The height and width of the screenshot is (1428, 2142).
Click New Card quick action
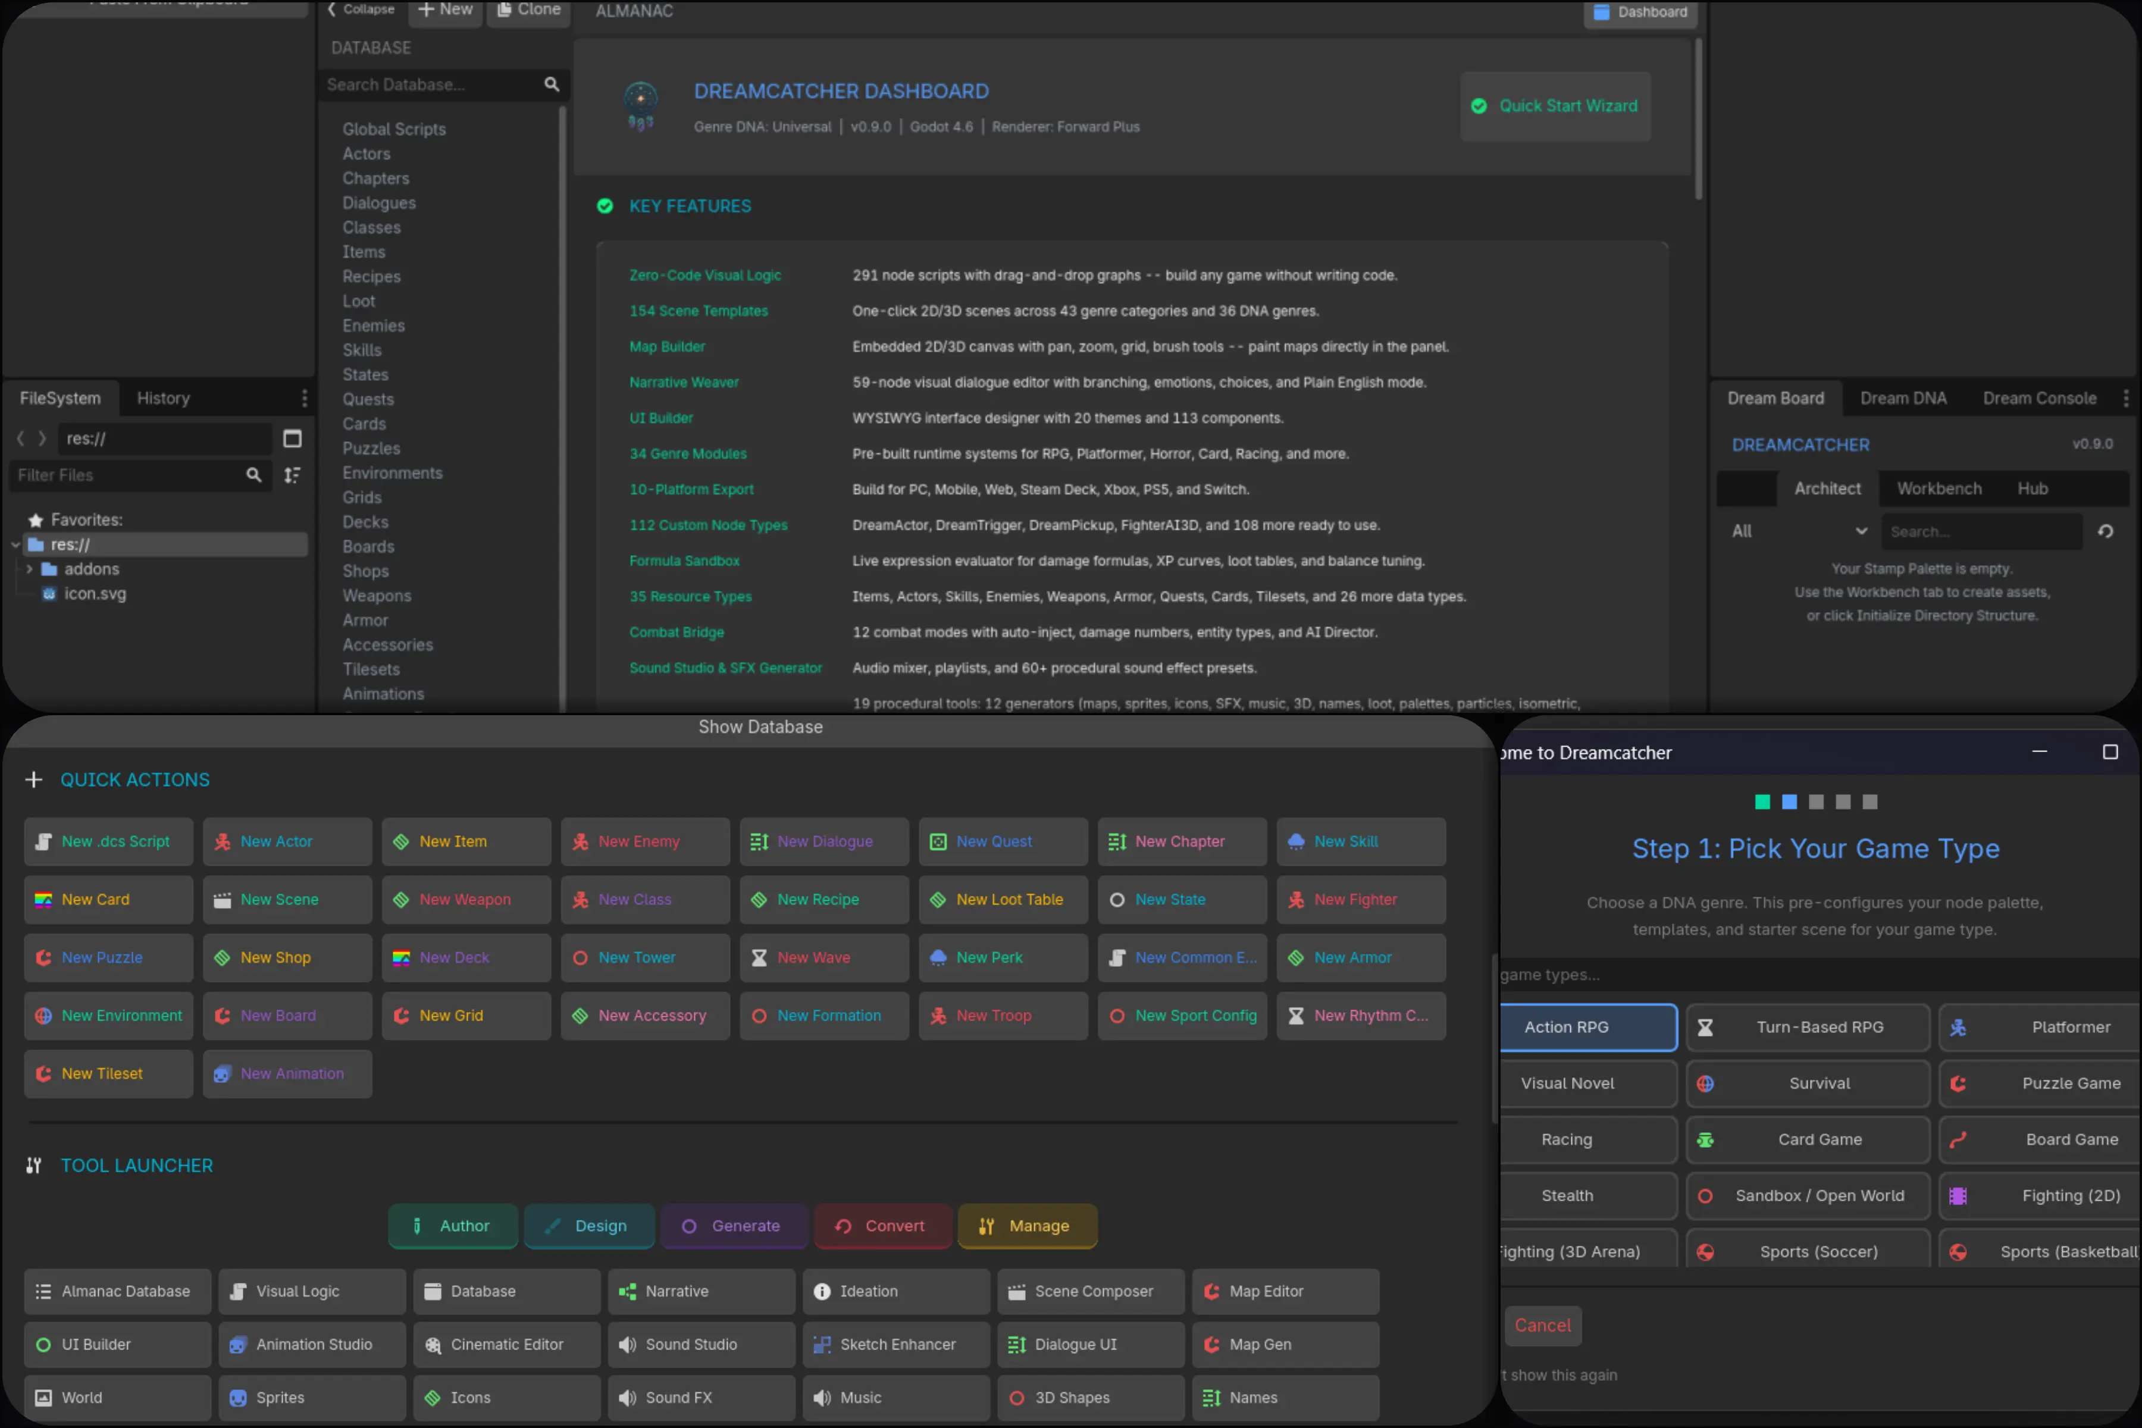[x=108, y=900]
